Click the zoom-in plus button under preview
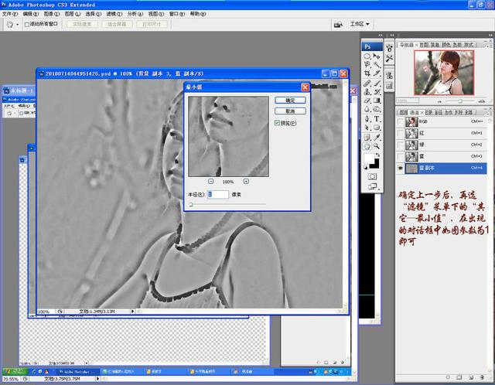 tap(246, 181)
